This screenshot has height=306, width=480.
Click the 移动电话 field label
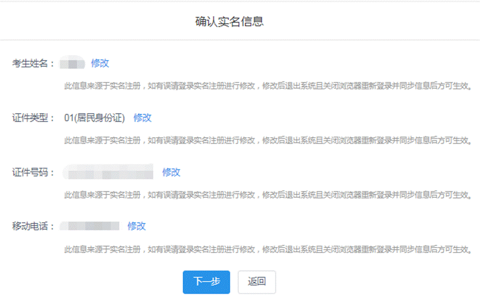33,227
